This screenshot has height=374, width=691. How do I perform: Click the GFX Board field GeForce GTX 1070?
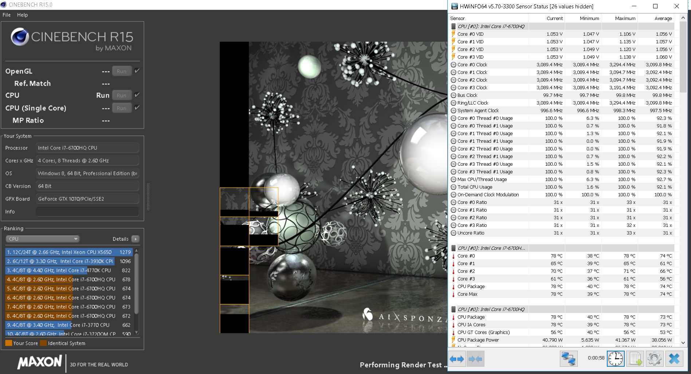(x=87, y=199)
